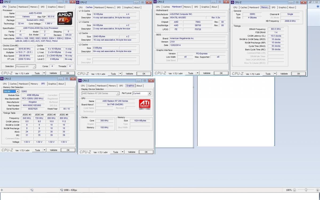Click the CPU-Z title icon in the SPD window

pyautogui.click(x=2, y=79)
